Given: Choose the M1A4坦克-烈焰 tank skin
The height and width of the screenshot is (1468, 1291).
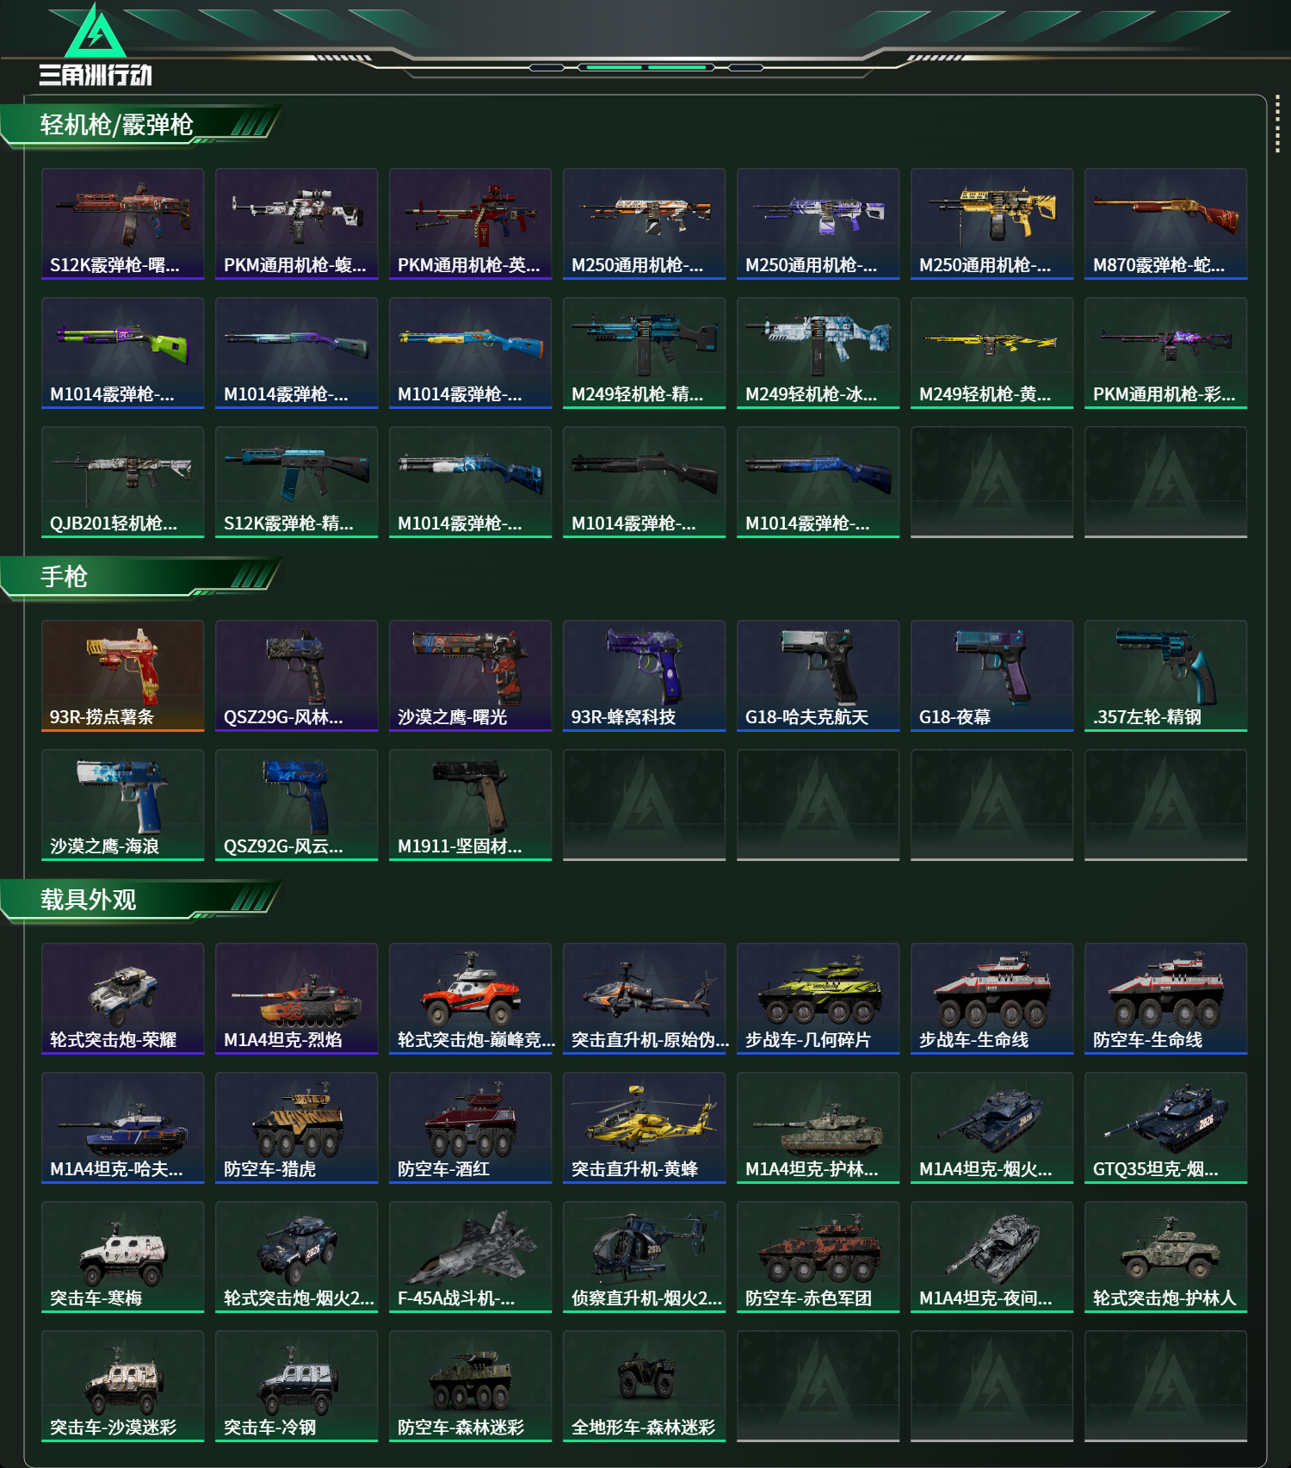Looking at the screenshot, I should [297, 999].
